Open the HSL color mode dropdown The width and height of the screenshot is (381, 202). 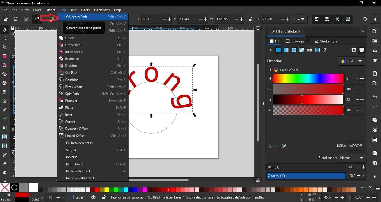[x=351, y=61]
